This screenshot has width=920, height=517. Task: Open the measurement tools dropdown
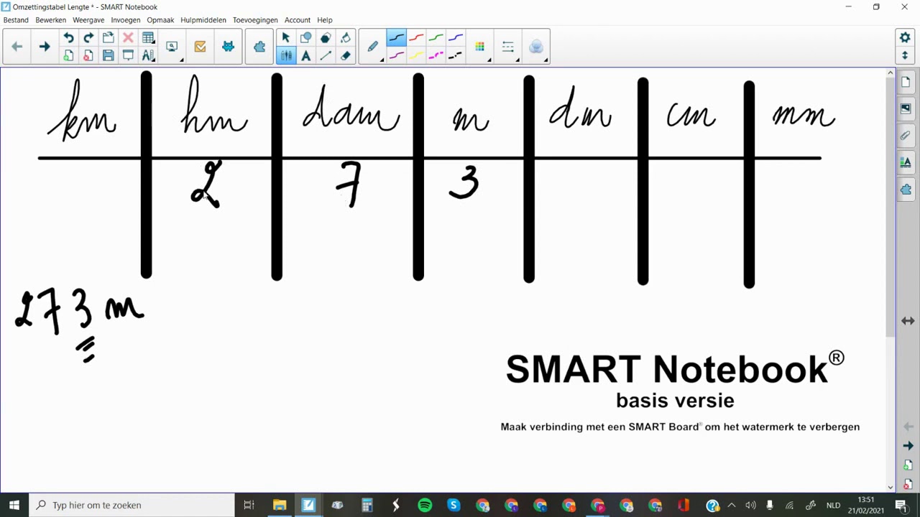click(148, 55)
